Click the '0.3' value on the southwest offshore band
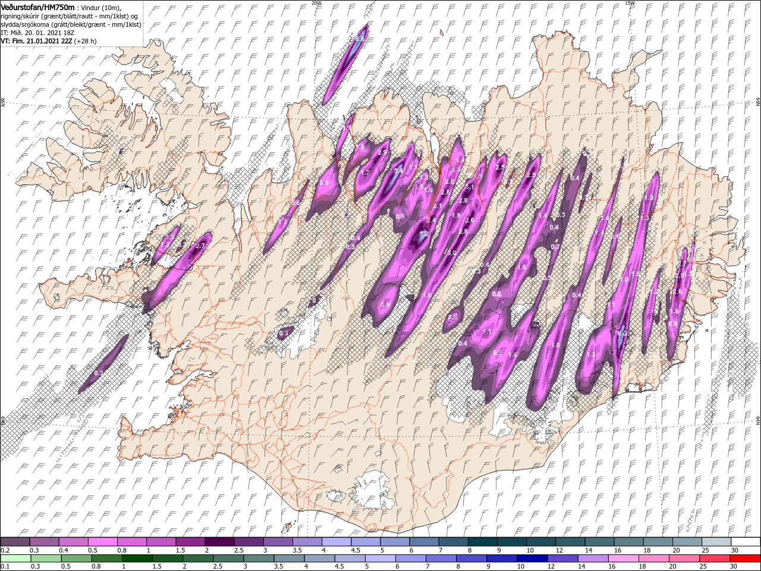This screenshot has width=761, height=571. [99, 374]
